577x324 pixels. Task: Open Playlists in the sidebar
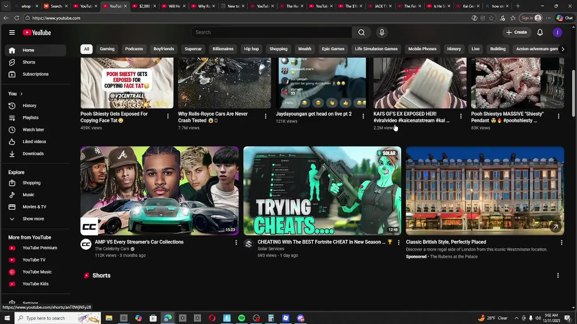click(x=35, y=118)
